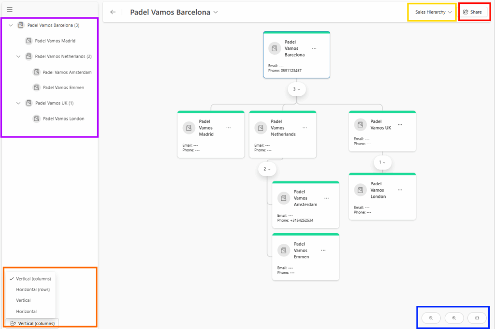This screenshot has height=329, width=495.
Task: Collapse the 2 children node under Netherlands
Action: point(267,169)
